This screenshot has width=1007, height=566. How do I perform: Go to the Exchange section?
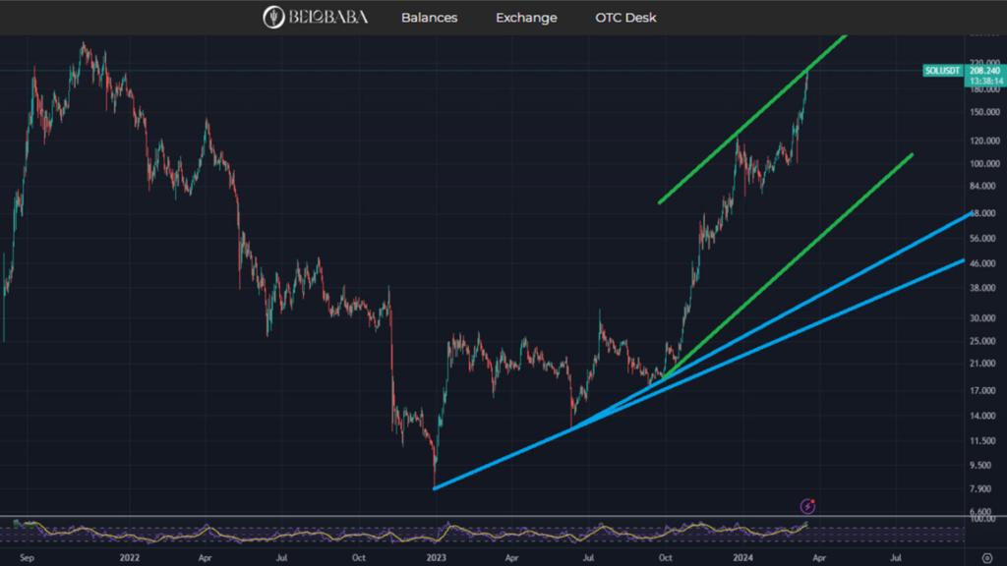(x=526, y=18)
